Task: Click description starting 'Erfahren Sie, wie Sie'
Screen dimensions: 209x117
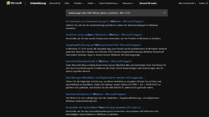Action: click(x=112, y=27)
